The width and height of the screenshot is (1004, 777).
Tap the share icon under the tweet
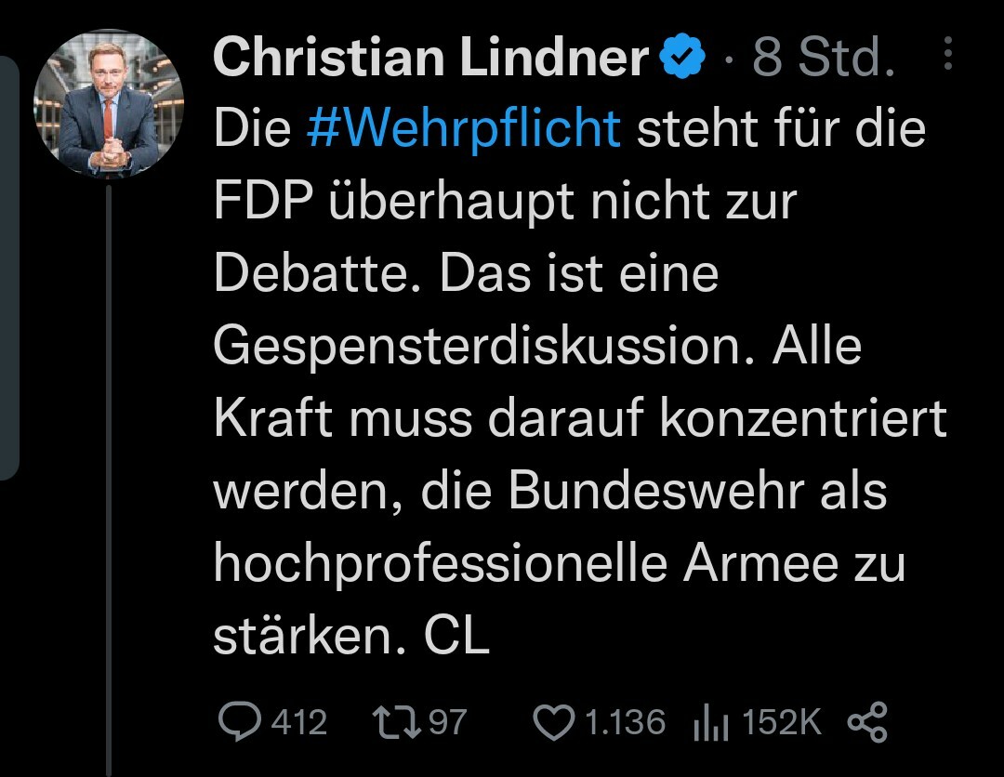(x=867, y=722)
